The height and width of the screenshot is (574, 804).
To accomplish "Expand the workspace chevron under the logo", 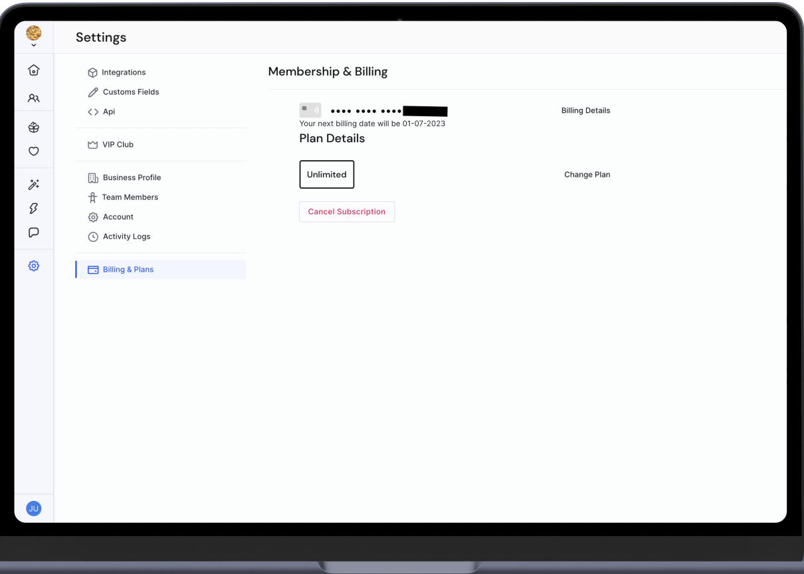I will point(33,45).
